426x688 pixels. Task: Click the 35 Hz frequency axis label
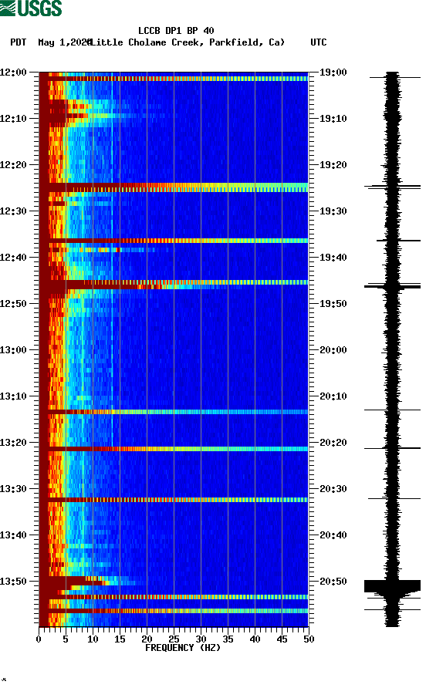click(x=228, y=639)
